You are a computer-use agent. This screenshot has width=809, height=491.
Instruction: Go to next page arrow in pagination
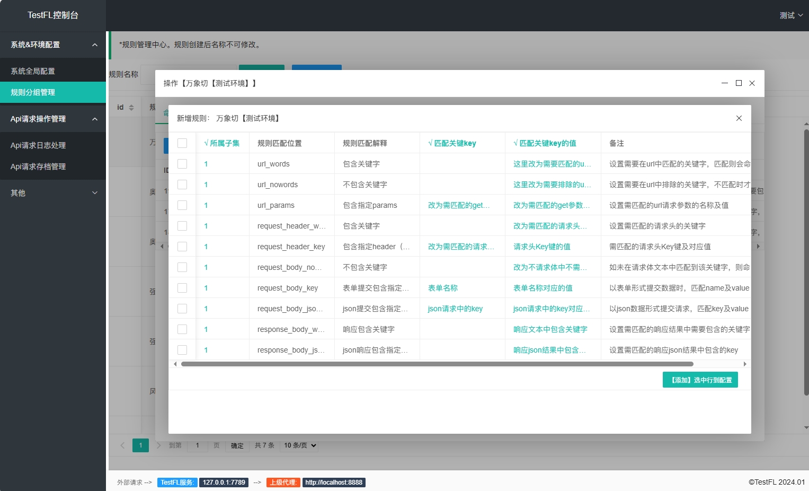pos(158,445)
